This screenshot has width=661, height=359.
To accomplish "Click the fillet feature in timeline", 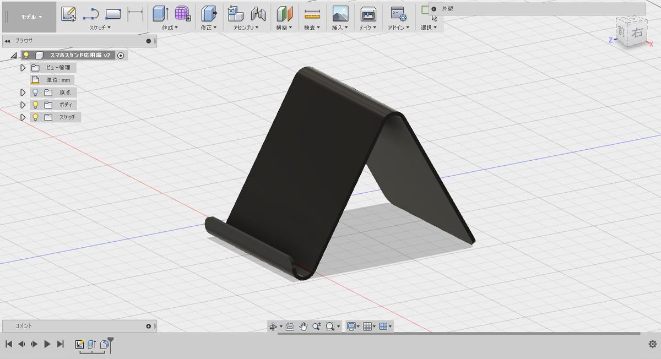I will (x=104, y=344).
